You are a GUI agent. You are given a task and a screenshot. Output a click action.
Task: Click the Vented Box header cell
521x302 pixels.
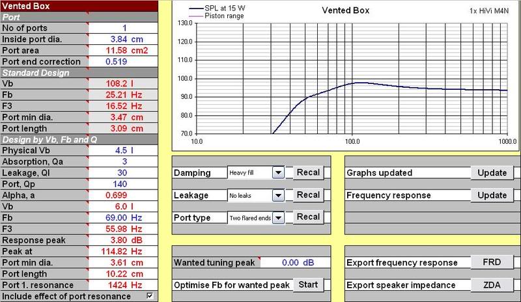(79, 6)
